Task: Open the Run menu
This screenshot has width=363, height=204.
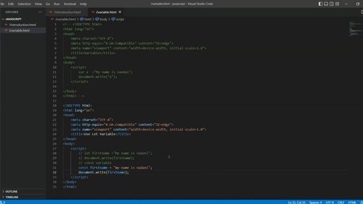Action: tap(57, 4)
